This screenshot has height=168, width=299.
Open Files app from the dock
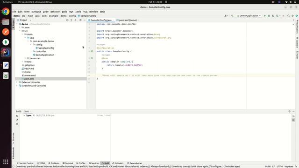[x=6, y=22]
